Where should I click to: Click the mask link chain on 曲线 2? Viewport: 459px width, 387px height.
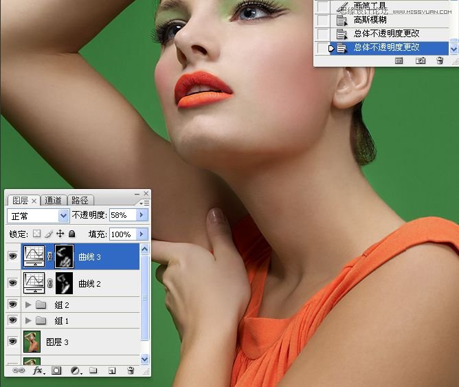[x=49, y=283]
